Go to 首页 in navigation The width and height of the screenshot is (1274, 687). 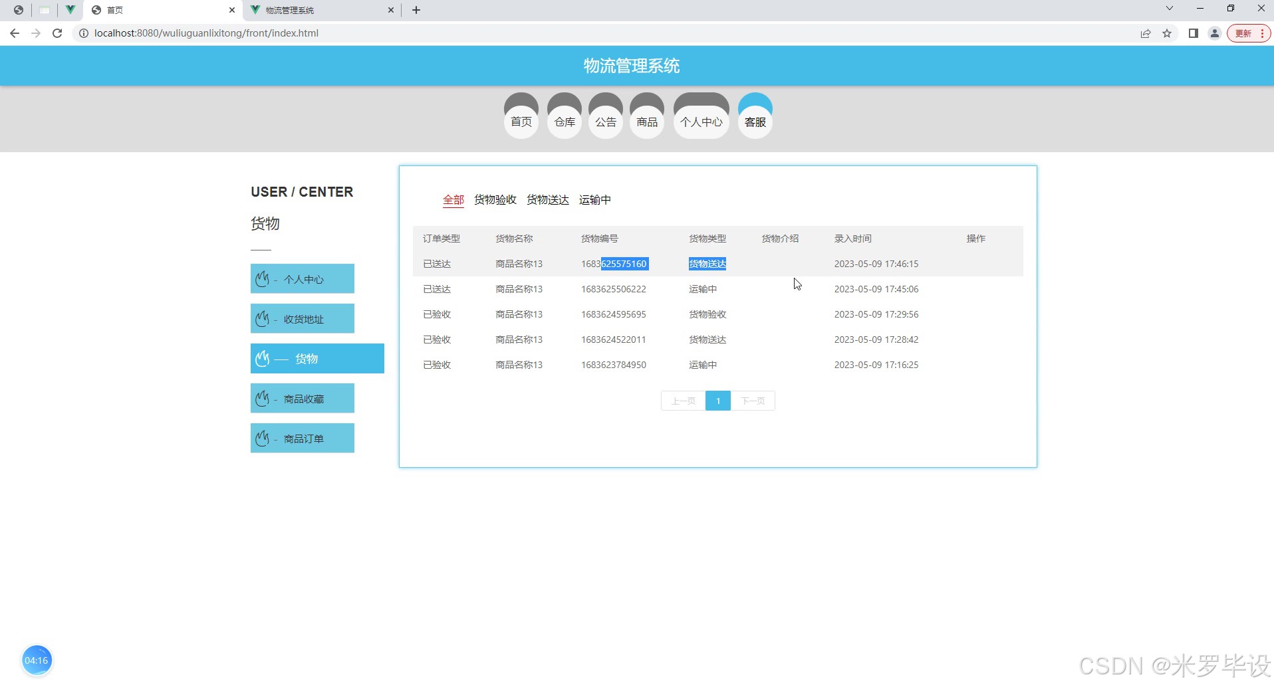pyautogui.click(x=521, y=116)
